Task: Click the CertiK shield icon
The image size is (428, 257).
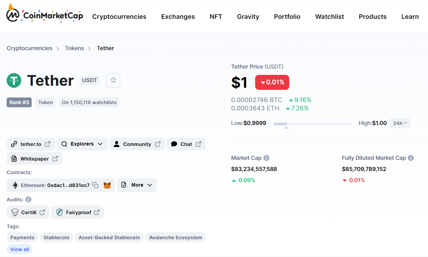Action: (15, 212)
